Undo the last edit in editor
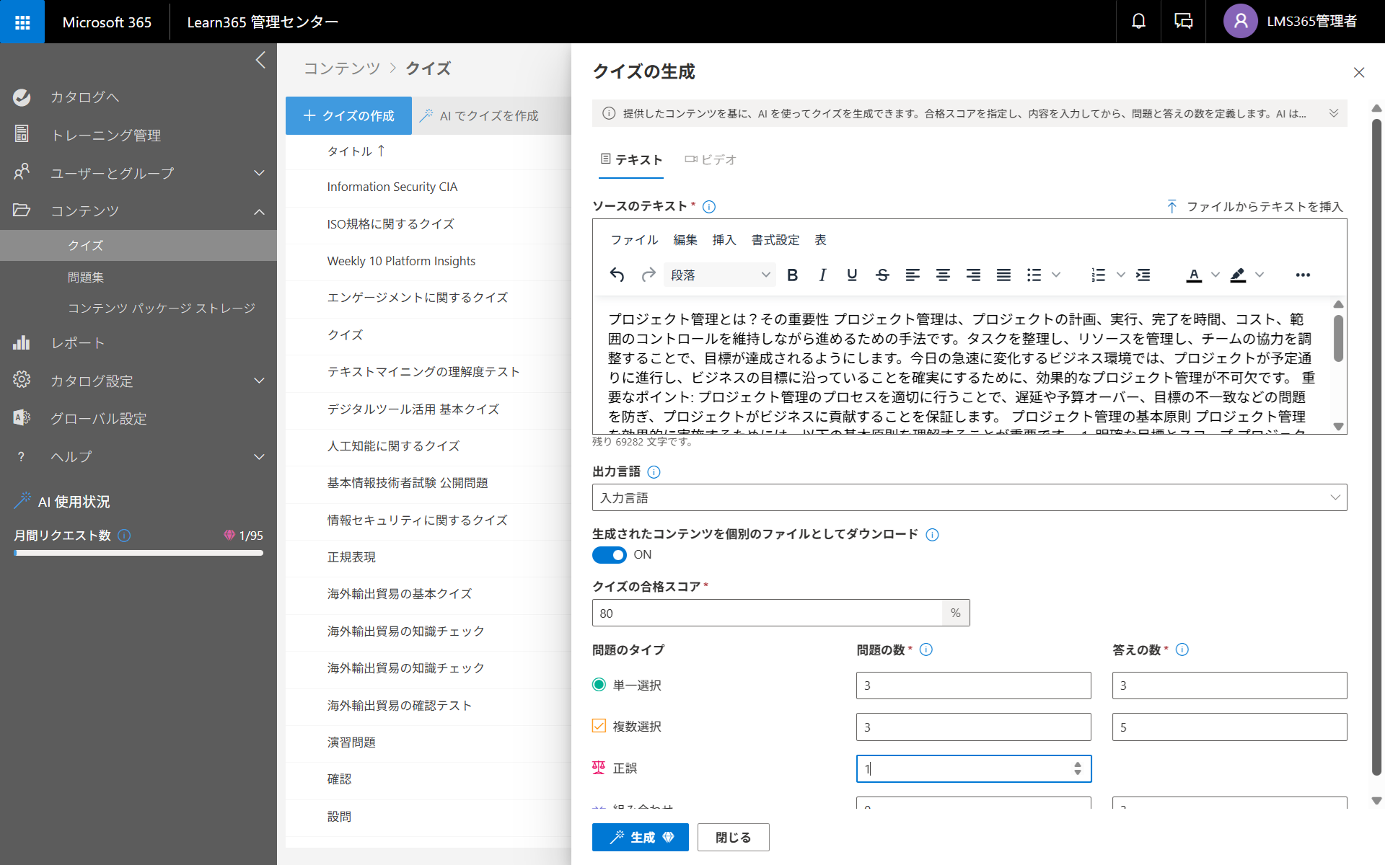1385x865 pixels. (617, 275)
